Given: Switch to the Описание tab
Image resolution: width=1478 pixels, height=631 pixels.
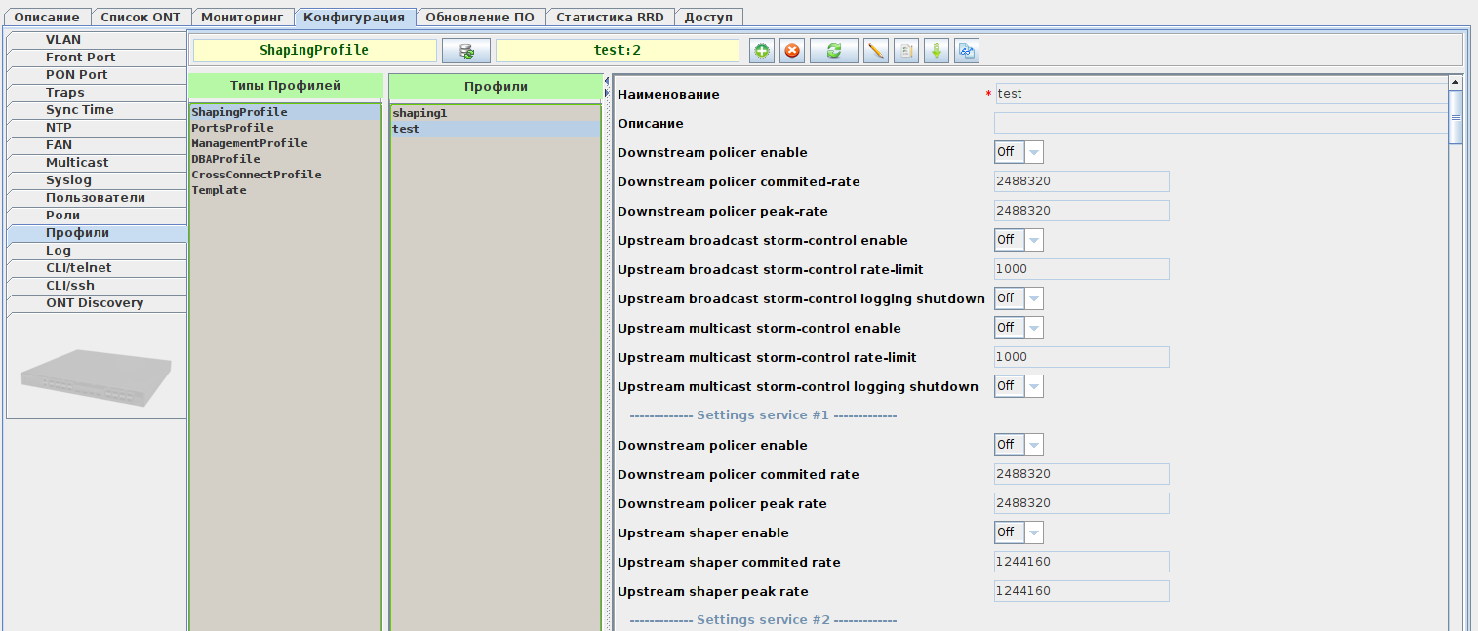Looking at the screenshot, I should point(47,17).
